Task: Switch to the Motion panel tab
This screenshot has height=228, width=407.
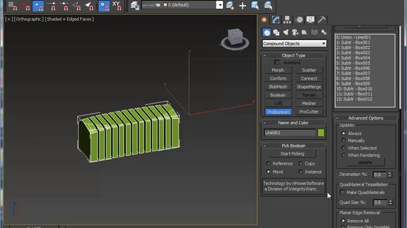Action: [299, 20]
